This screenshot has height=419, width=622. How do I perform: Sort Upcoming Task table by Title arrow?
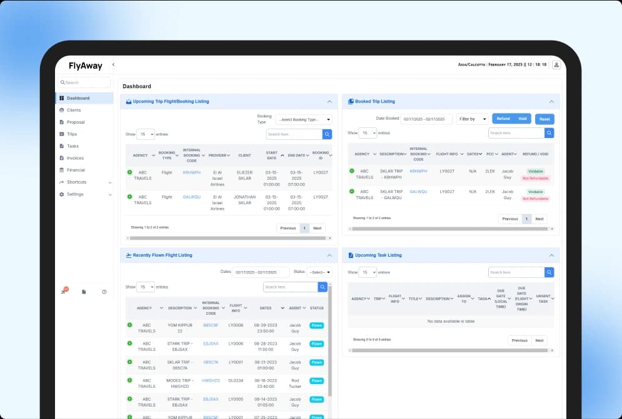[x=421, y=299]
